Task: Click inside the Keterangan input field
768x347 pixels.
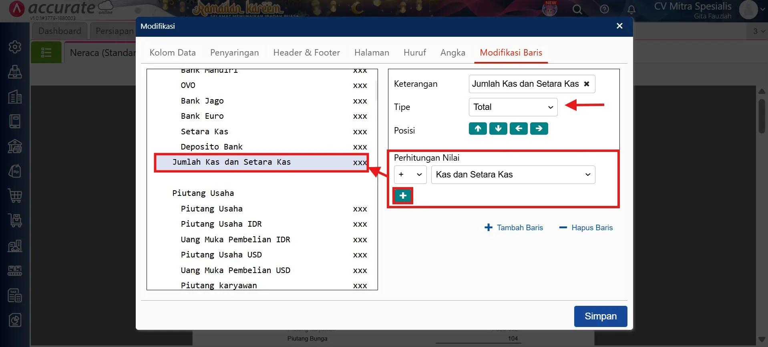Action: (x=525, y=84)
